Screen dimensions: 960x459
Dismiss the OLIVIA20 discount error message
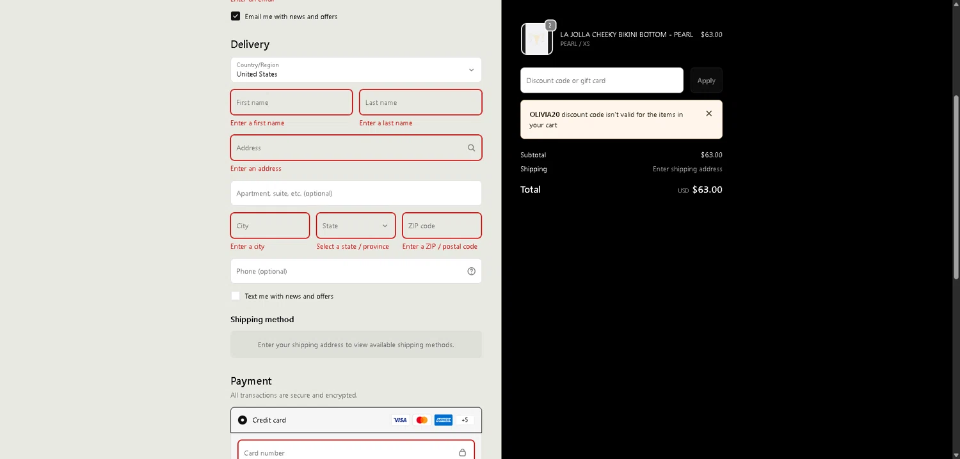pos(708,114)
